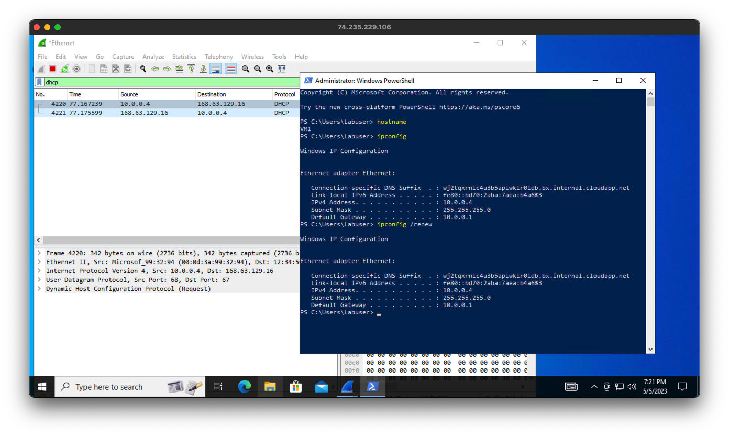Go to the previous packet arrow

155,69
